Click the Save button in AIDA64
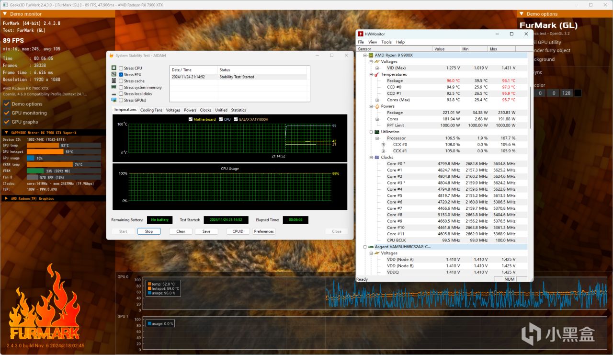This screenshot has width=613, height=355. (206, 231)
